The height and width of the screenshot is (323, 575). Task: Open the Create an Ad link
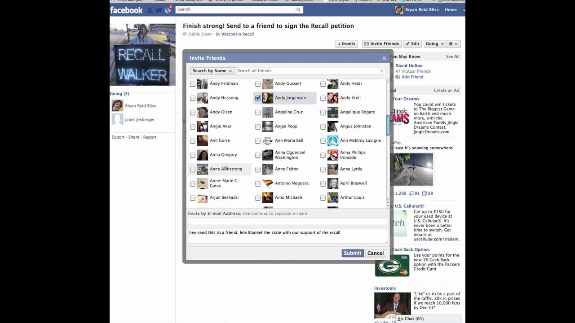447,91
